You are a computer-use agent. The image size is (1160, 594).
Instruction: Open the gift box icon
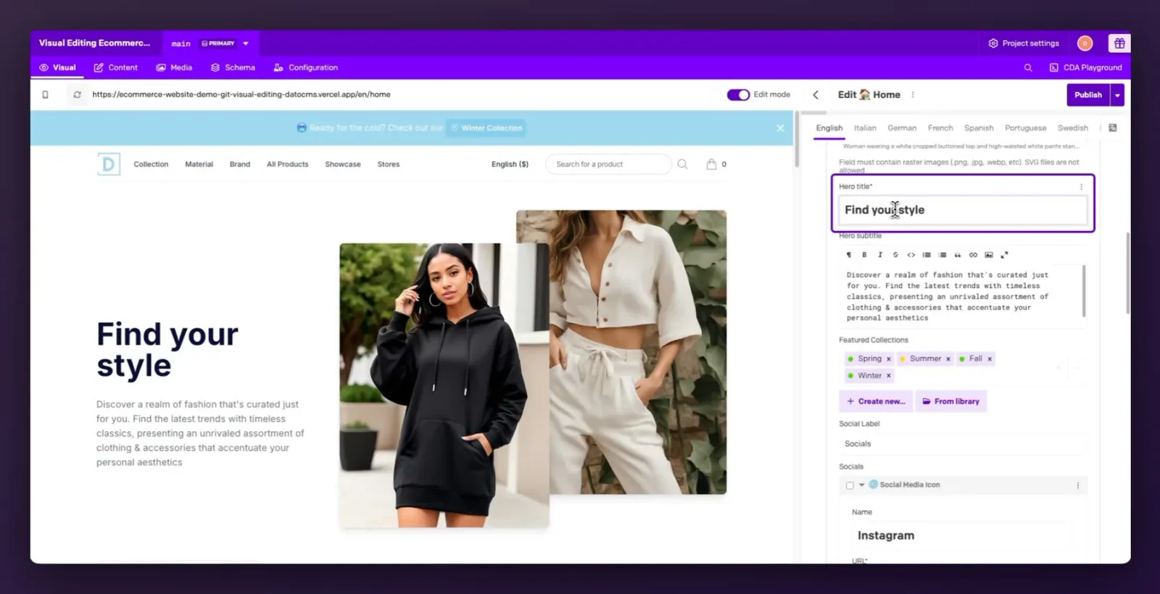pyautogui.click(x=1119, y=43)
